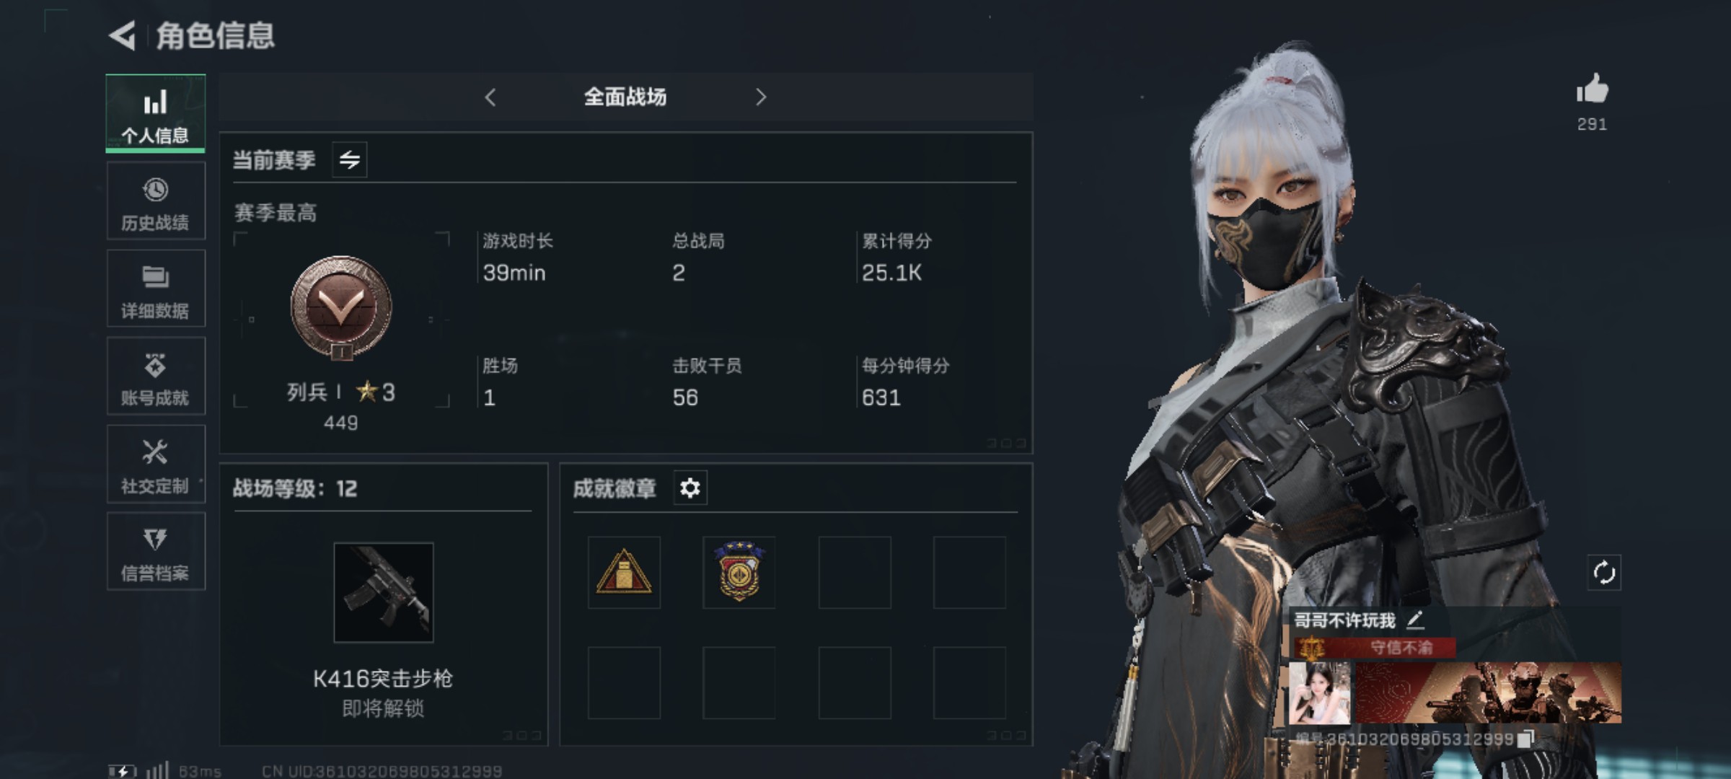1731x779 pixels.
Task: Select the triangle bottle achievement badge
Action: [x=624, y=573]
